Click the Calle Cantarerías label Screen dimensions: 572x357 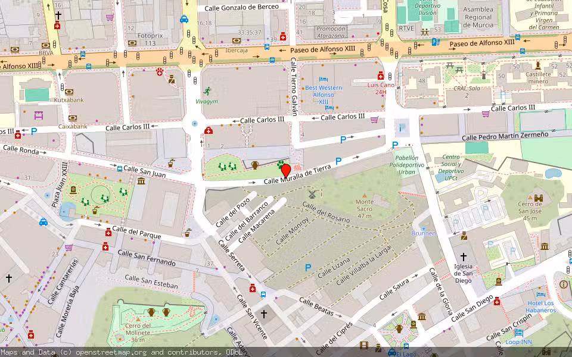[x=63, y=281]
